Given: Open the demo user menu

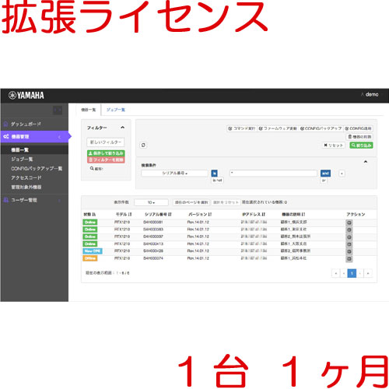Looking at the screenshot, I should coord(370,95).
